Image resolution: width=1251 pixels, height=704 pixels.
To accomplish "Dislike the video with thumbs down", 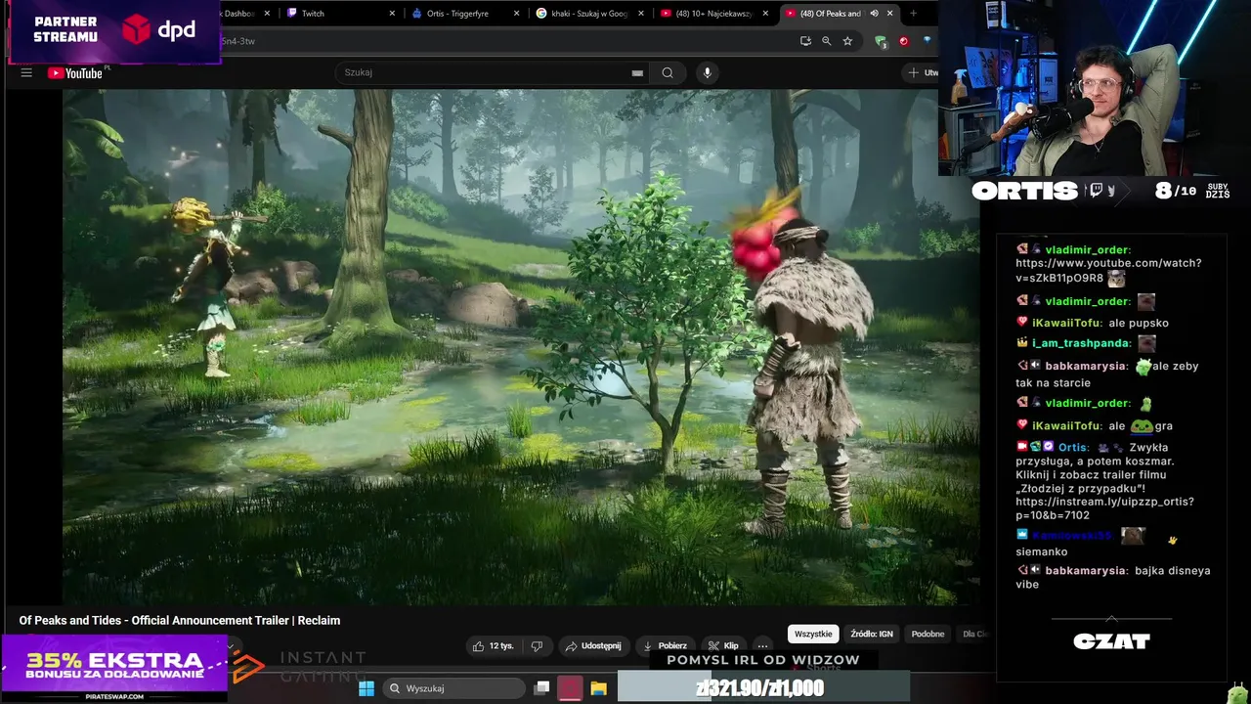I will (x=537, y=646).
